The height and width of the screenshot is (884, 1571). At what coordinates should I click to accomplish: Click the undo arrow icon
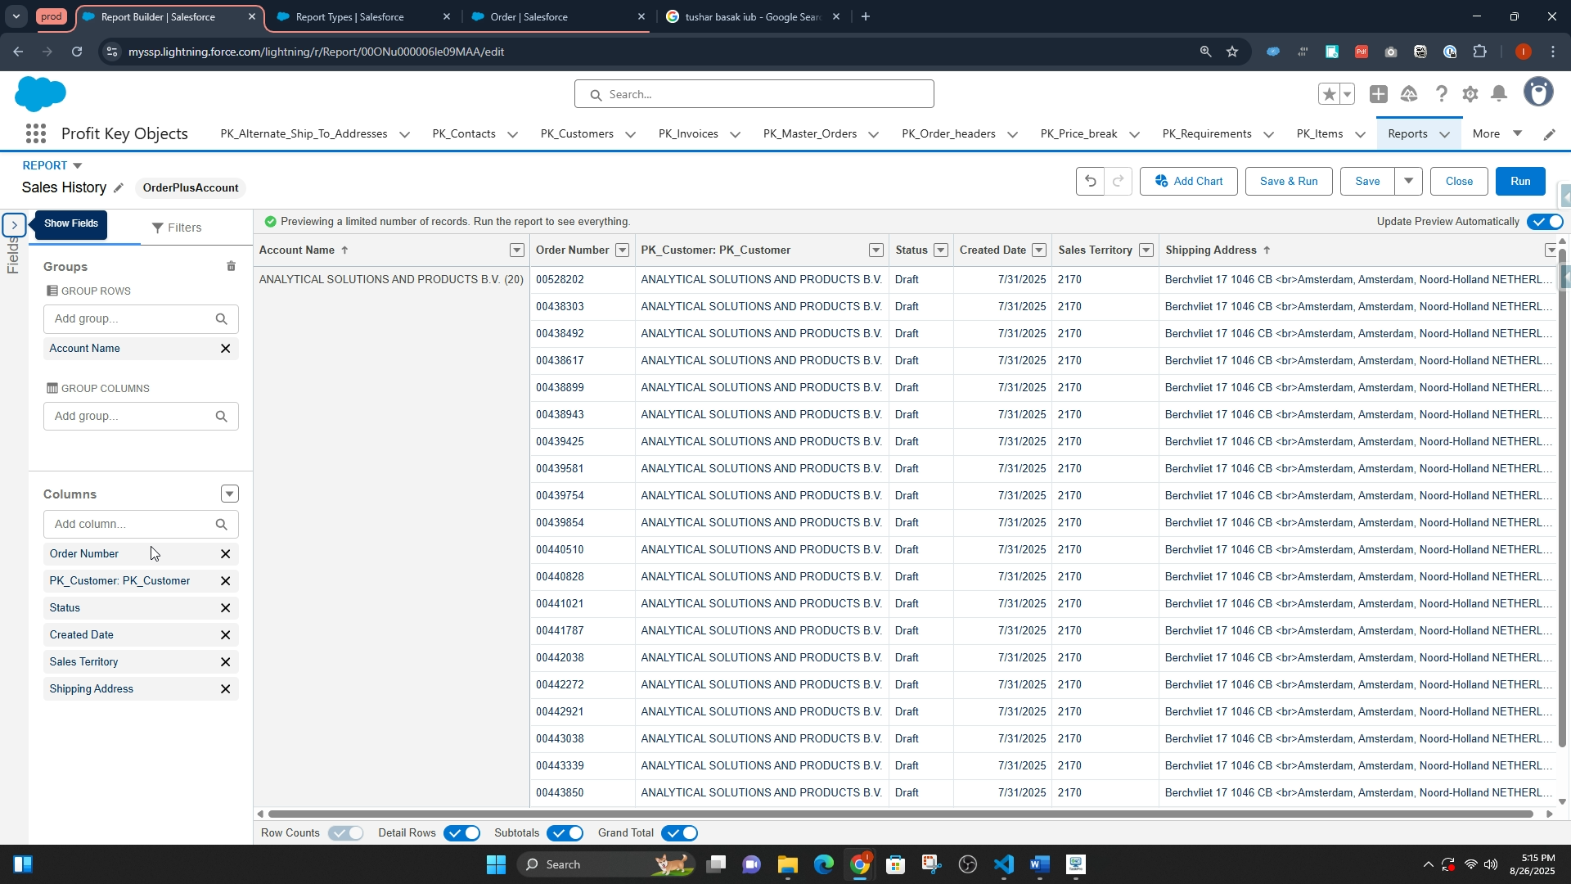coord(1090,182)
